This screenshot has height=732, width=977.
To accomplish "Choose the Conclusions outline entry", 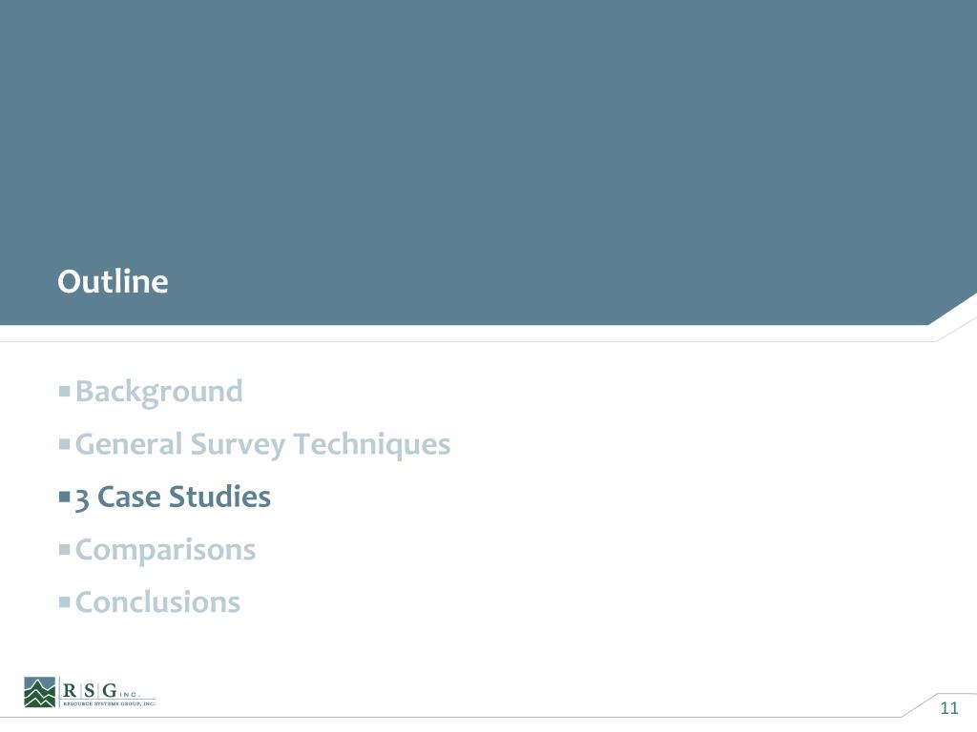I will (157, 602).
